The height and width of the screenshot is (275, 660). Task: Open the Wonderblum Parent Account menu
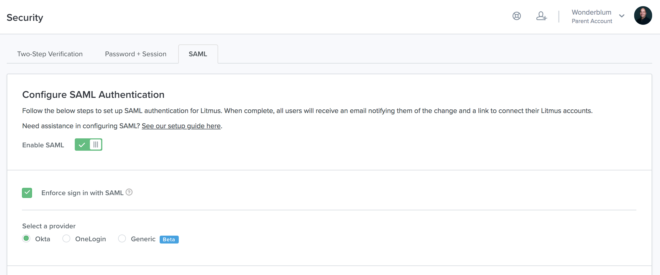tap(592, 16)
